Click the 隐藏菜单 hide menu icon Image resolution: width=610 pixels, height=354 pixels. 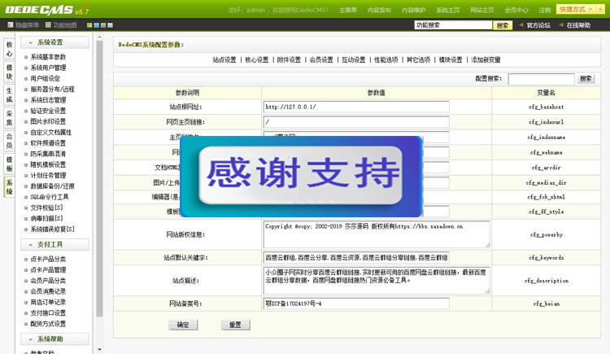click(9, 25)
